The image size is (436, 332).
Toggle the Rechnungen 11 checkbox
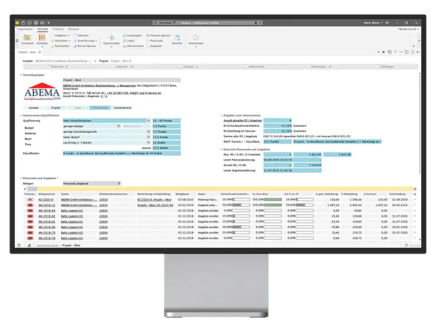[308, 67]
